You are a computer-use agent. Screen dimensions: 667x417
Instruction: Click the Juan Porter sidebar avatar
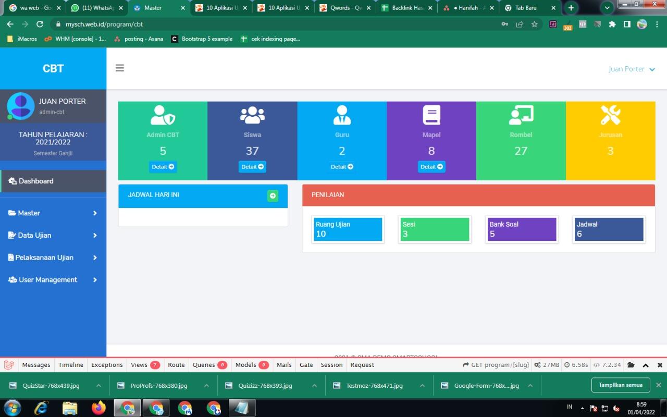coord(21,106)
